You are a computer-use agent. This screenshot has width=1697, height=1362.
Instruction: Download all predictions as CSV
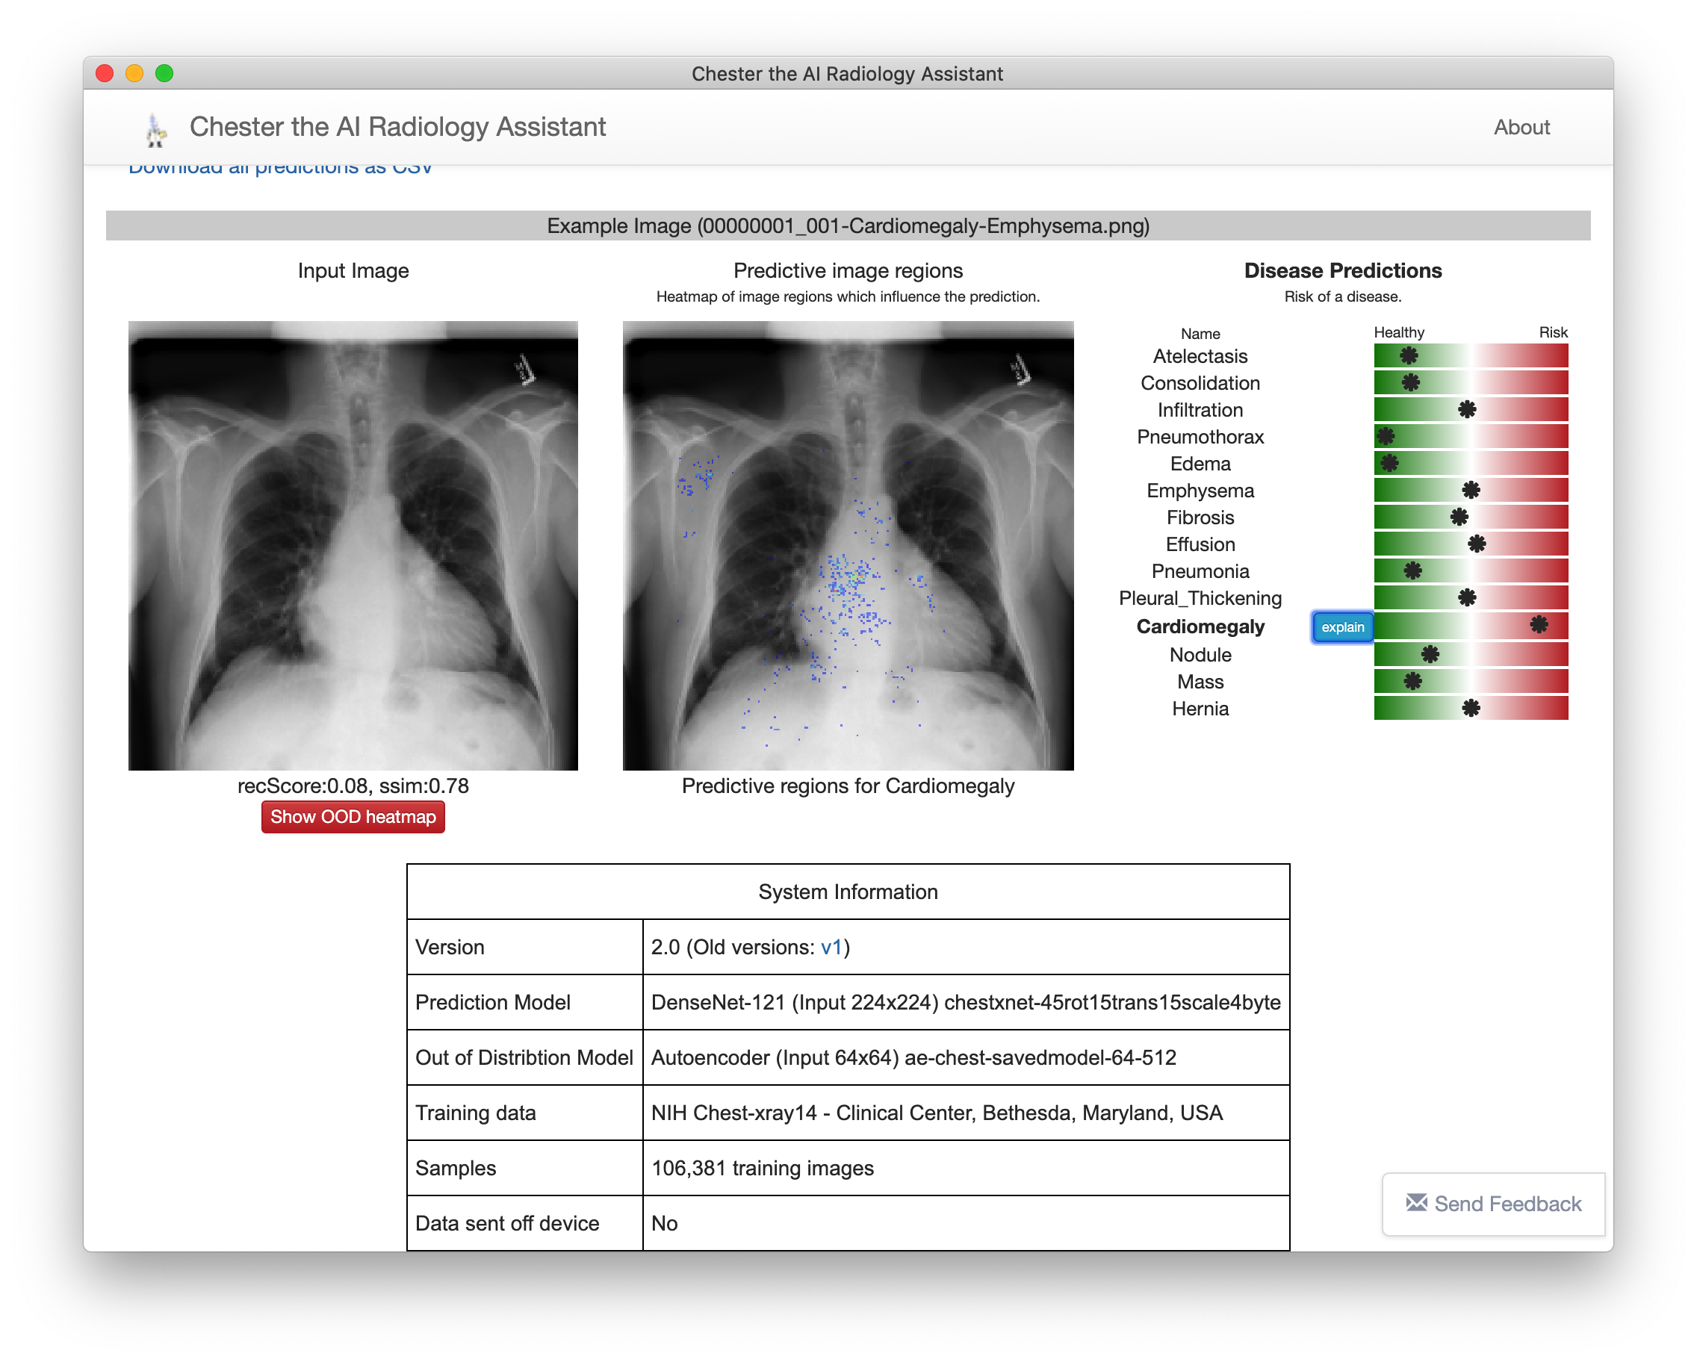pyautogui.click(x=280, y=170)
